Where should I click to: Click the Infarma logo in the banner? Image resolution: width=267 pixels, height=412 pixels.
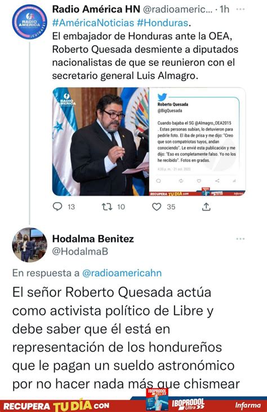[x=248, y=405]
